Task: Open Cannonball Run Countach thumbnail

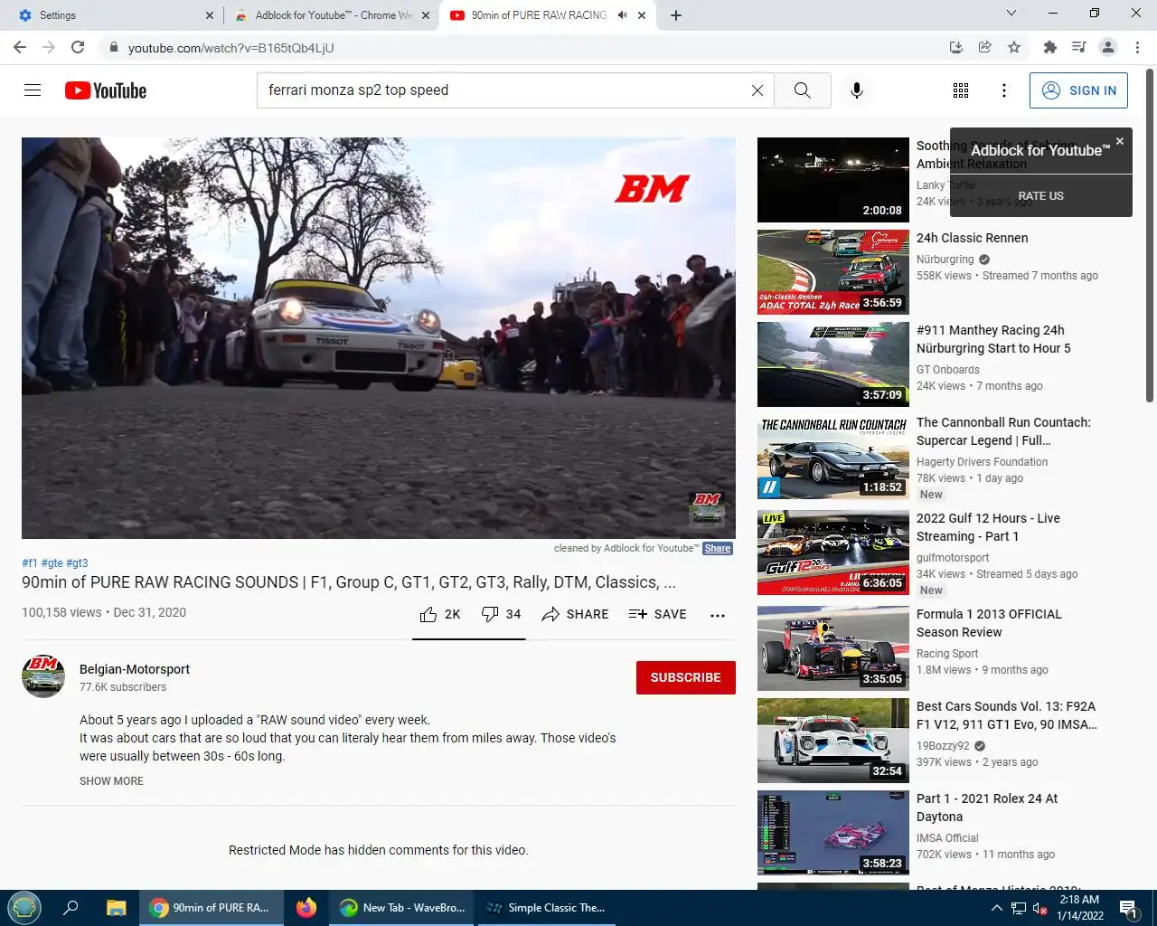Action: coord(833,457)
